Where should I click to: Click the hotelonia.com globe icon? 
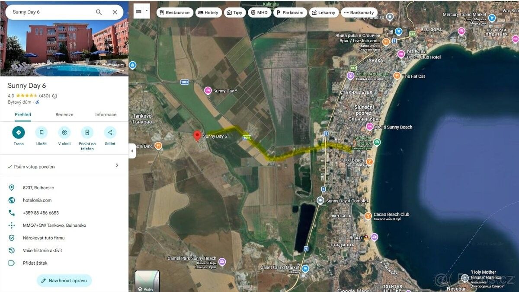pos(12,200)
